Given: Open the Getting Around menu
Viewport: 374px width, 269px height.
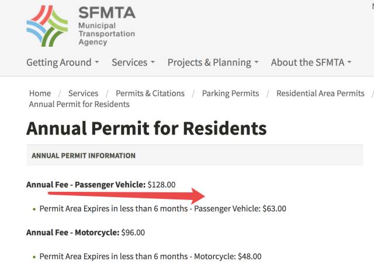Looking at the screenshot, I should [63, 62].
